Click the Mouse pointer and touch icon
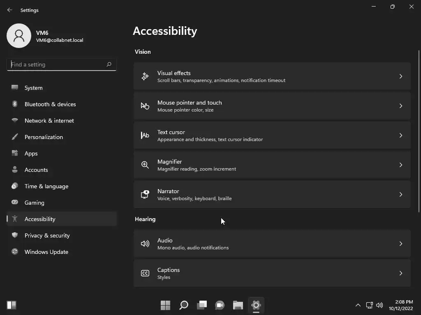The width and height of the screenshot is (421, 315). [x=145, y=106]
